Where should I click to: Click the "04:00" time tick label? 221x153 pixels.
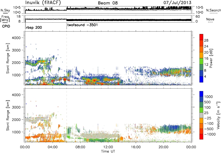point(53,147)
